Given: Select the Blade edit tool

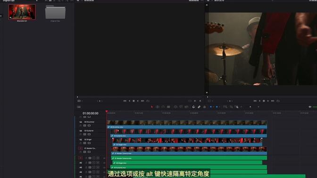Looking at the screenshot, I should coord(168,107).
